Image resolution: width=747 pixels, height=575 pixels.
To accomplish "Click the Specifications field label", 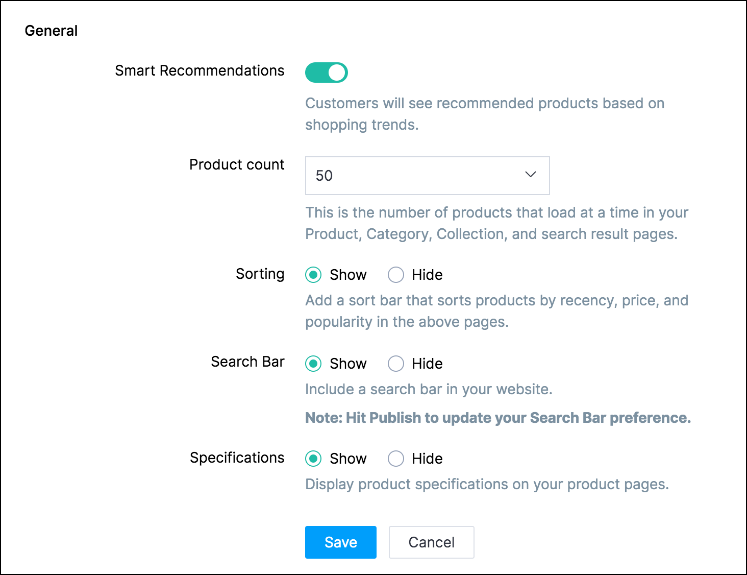I will coord(237,458).
